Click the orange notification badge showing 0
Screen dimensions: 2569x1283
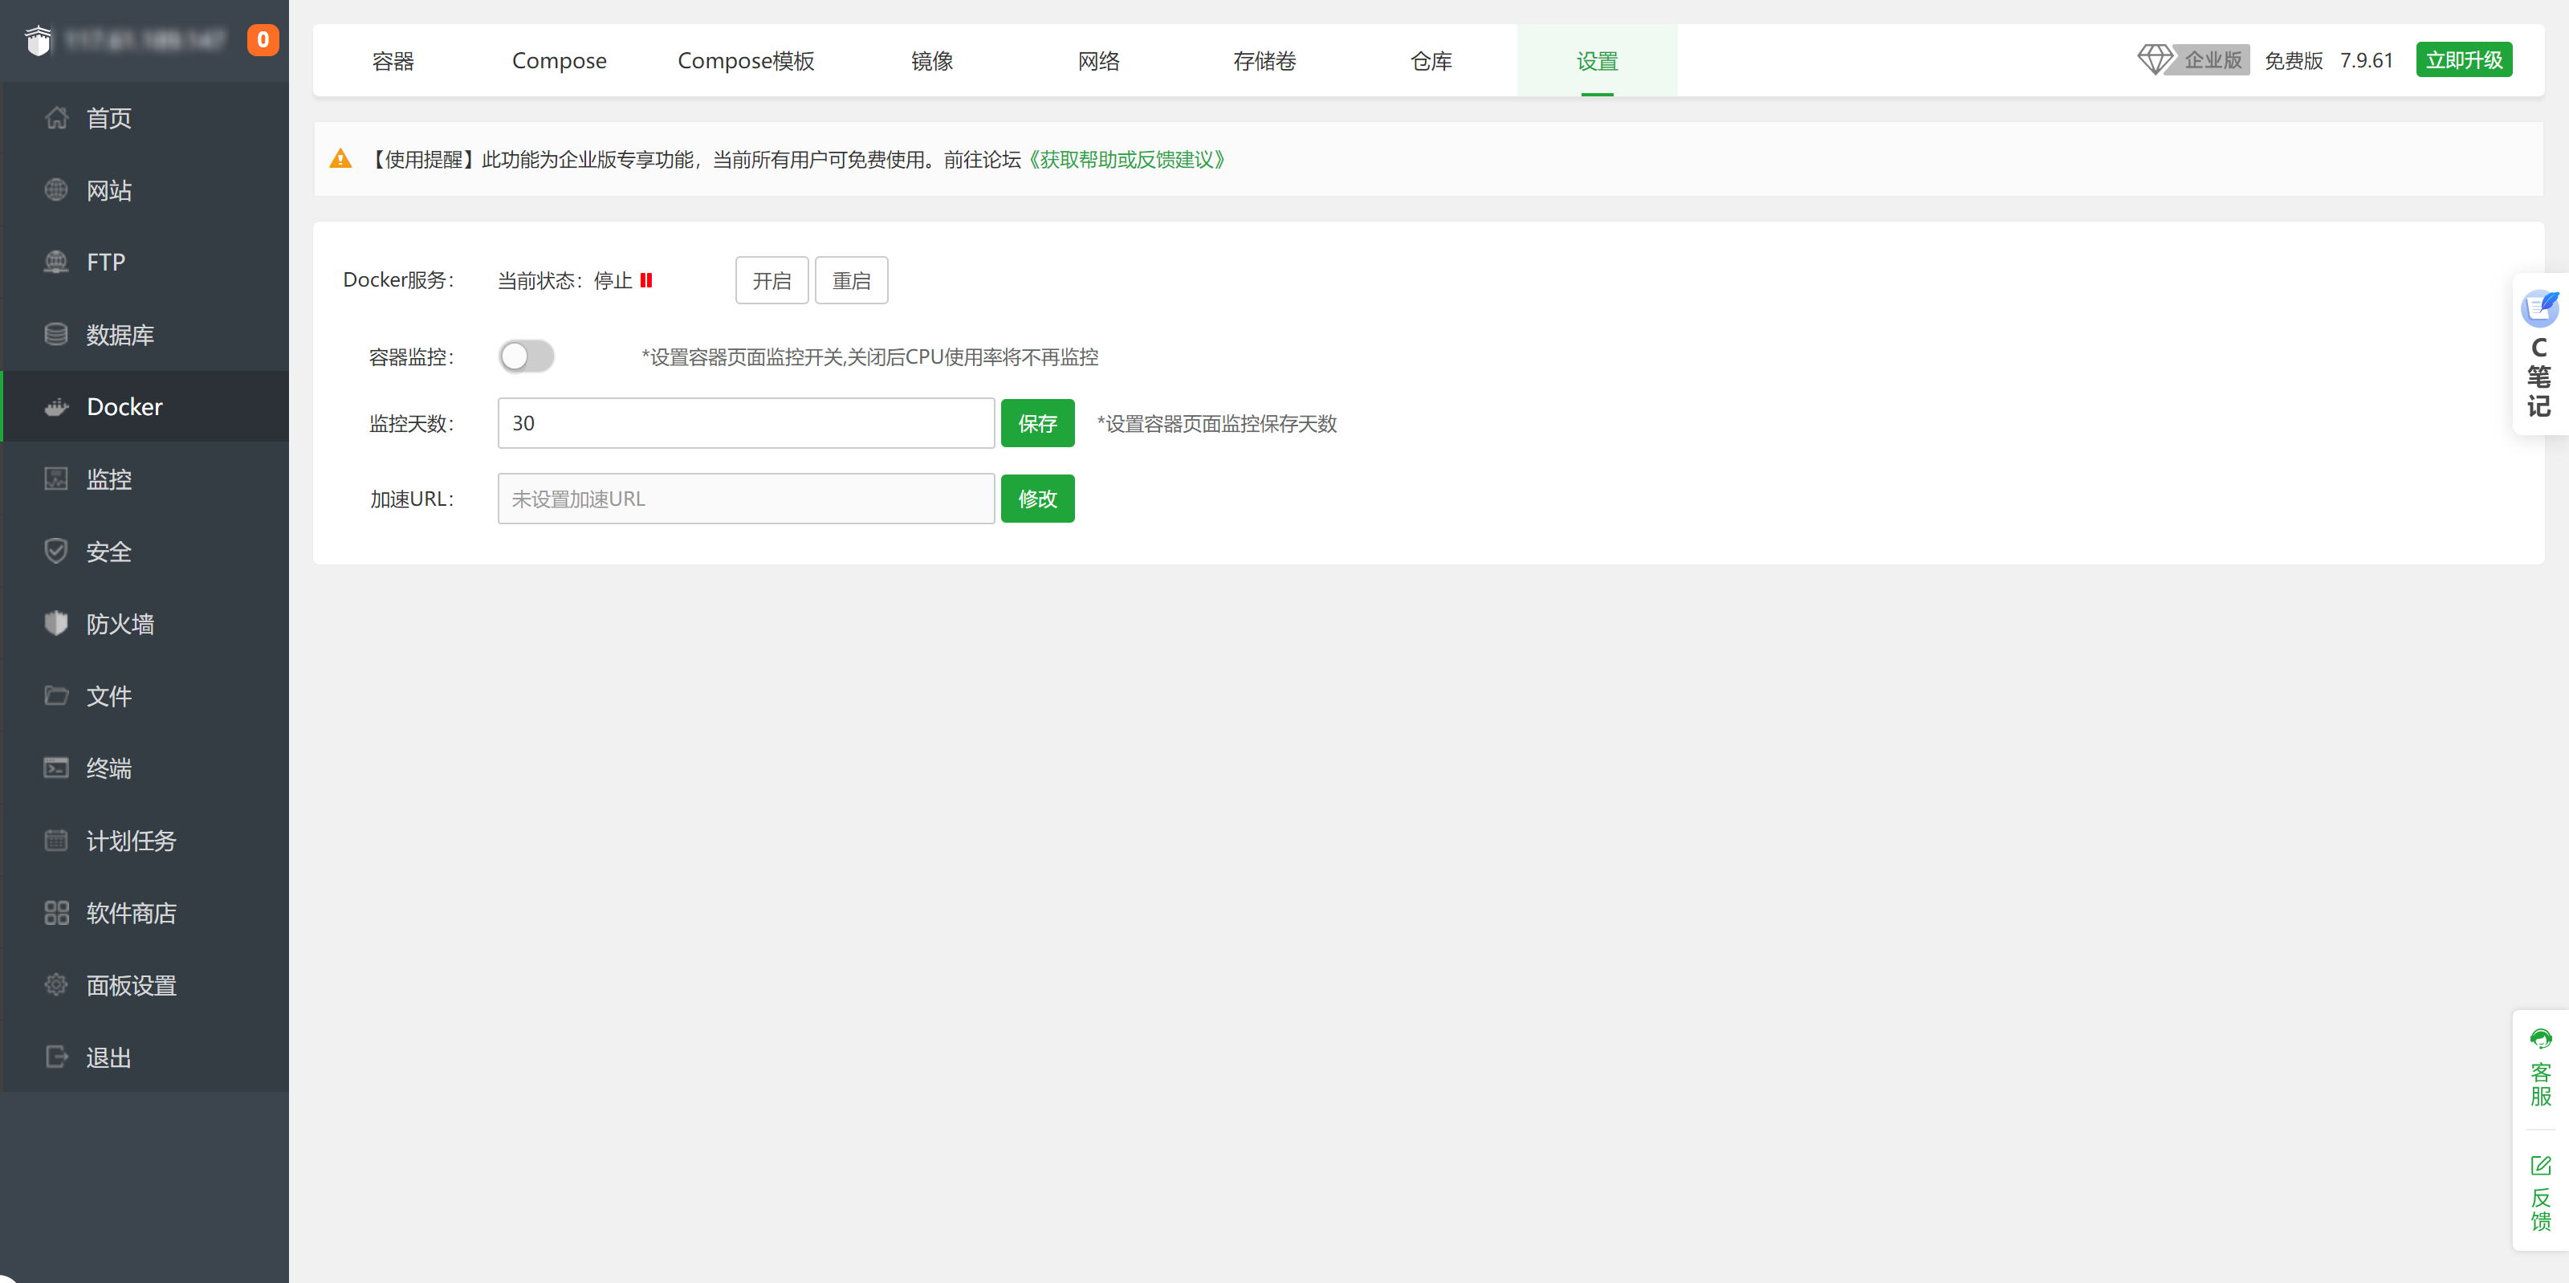coord(263,40)
